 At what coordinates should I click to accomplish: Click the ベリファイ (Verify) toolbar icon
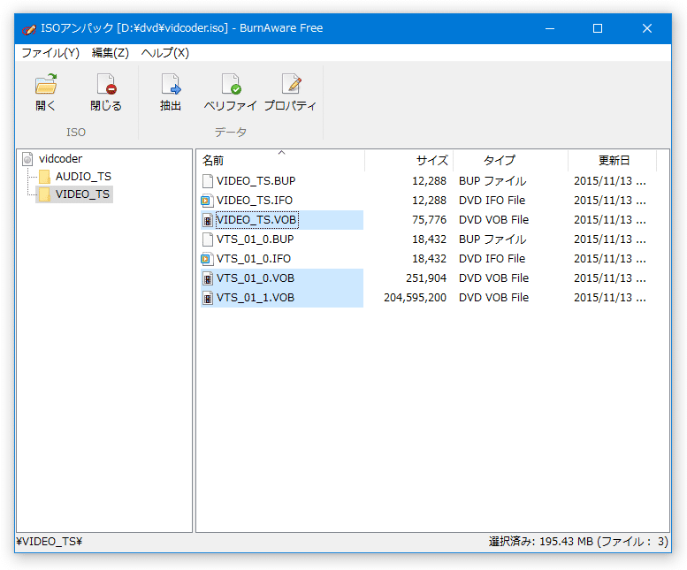point(231,84)
